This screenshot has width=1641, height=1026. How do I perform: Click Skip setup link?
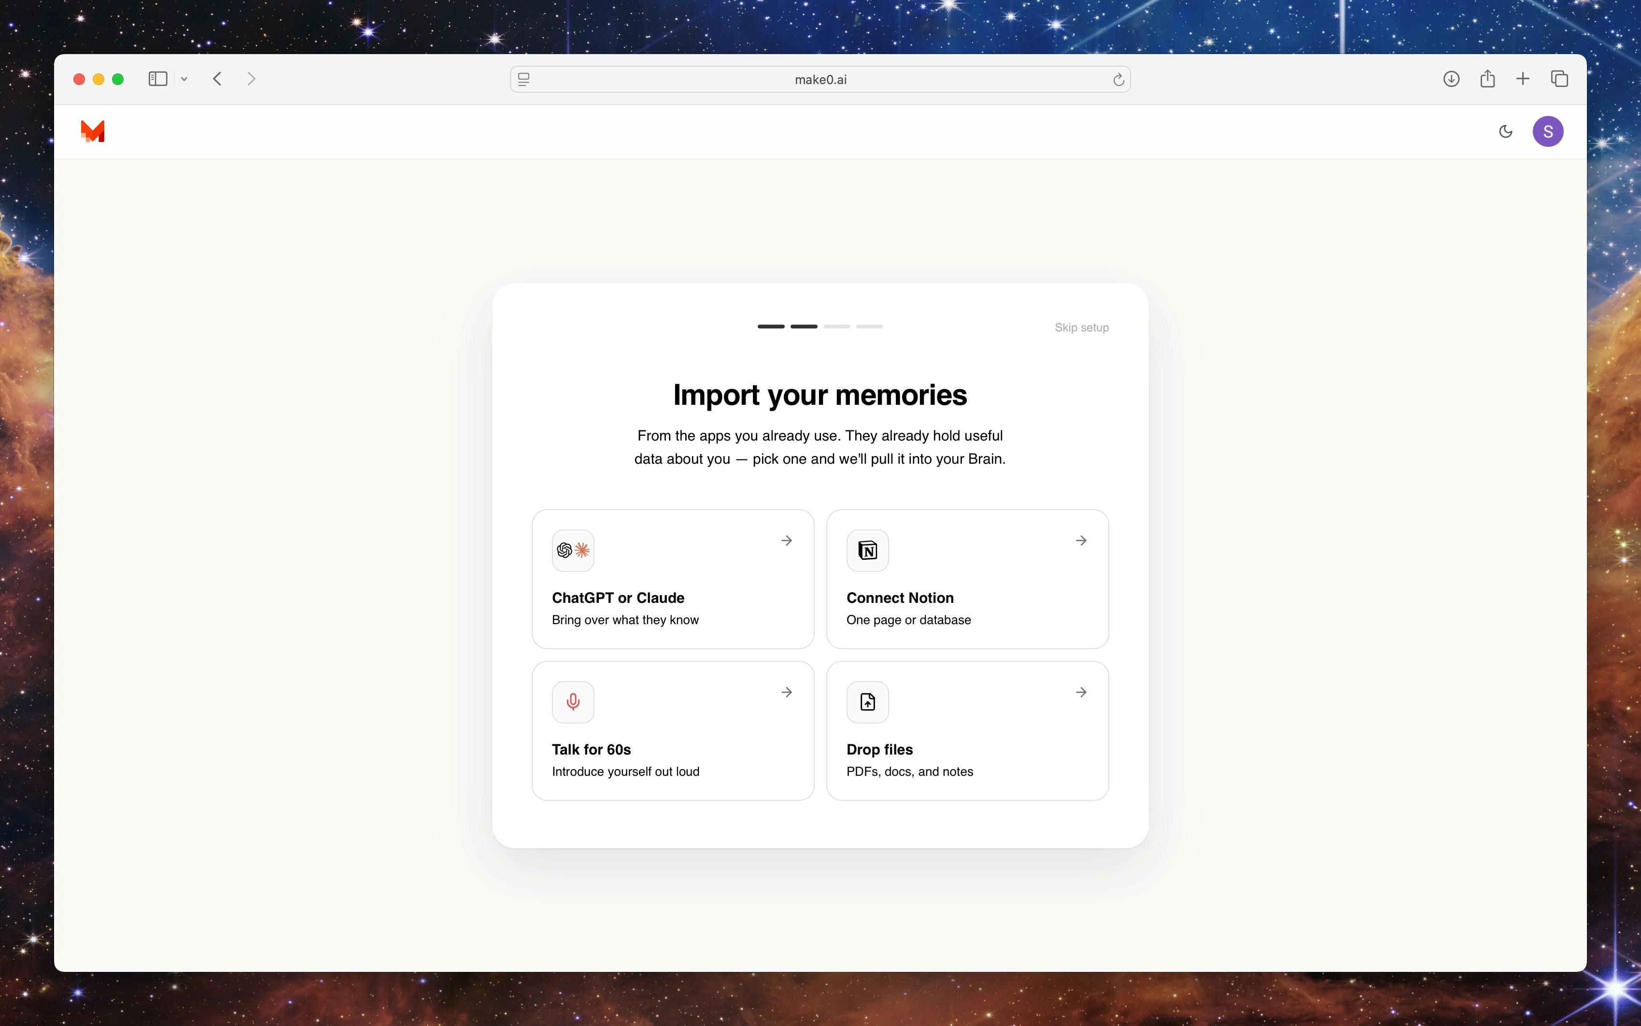pyautogui.click(x=1081, y=327)
